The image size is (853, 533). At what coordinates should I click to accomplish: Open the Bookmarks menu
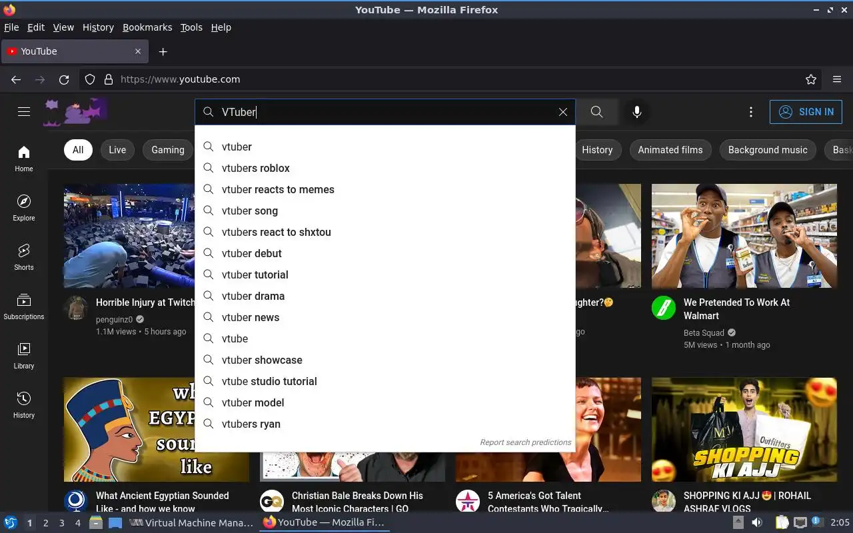coord(147,27)
